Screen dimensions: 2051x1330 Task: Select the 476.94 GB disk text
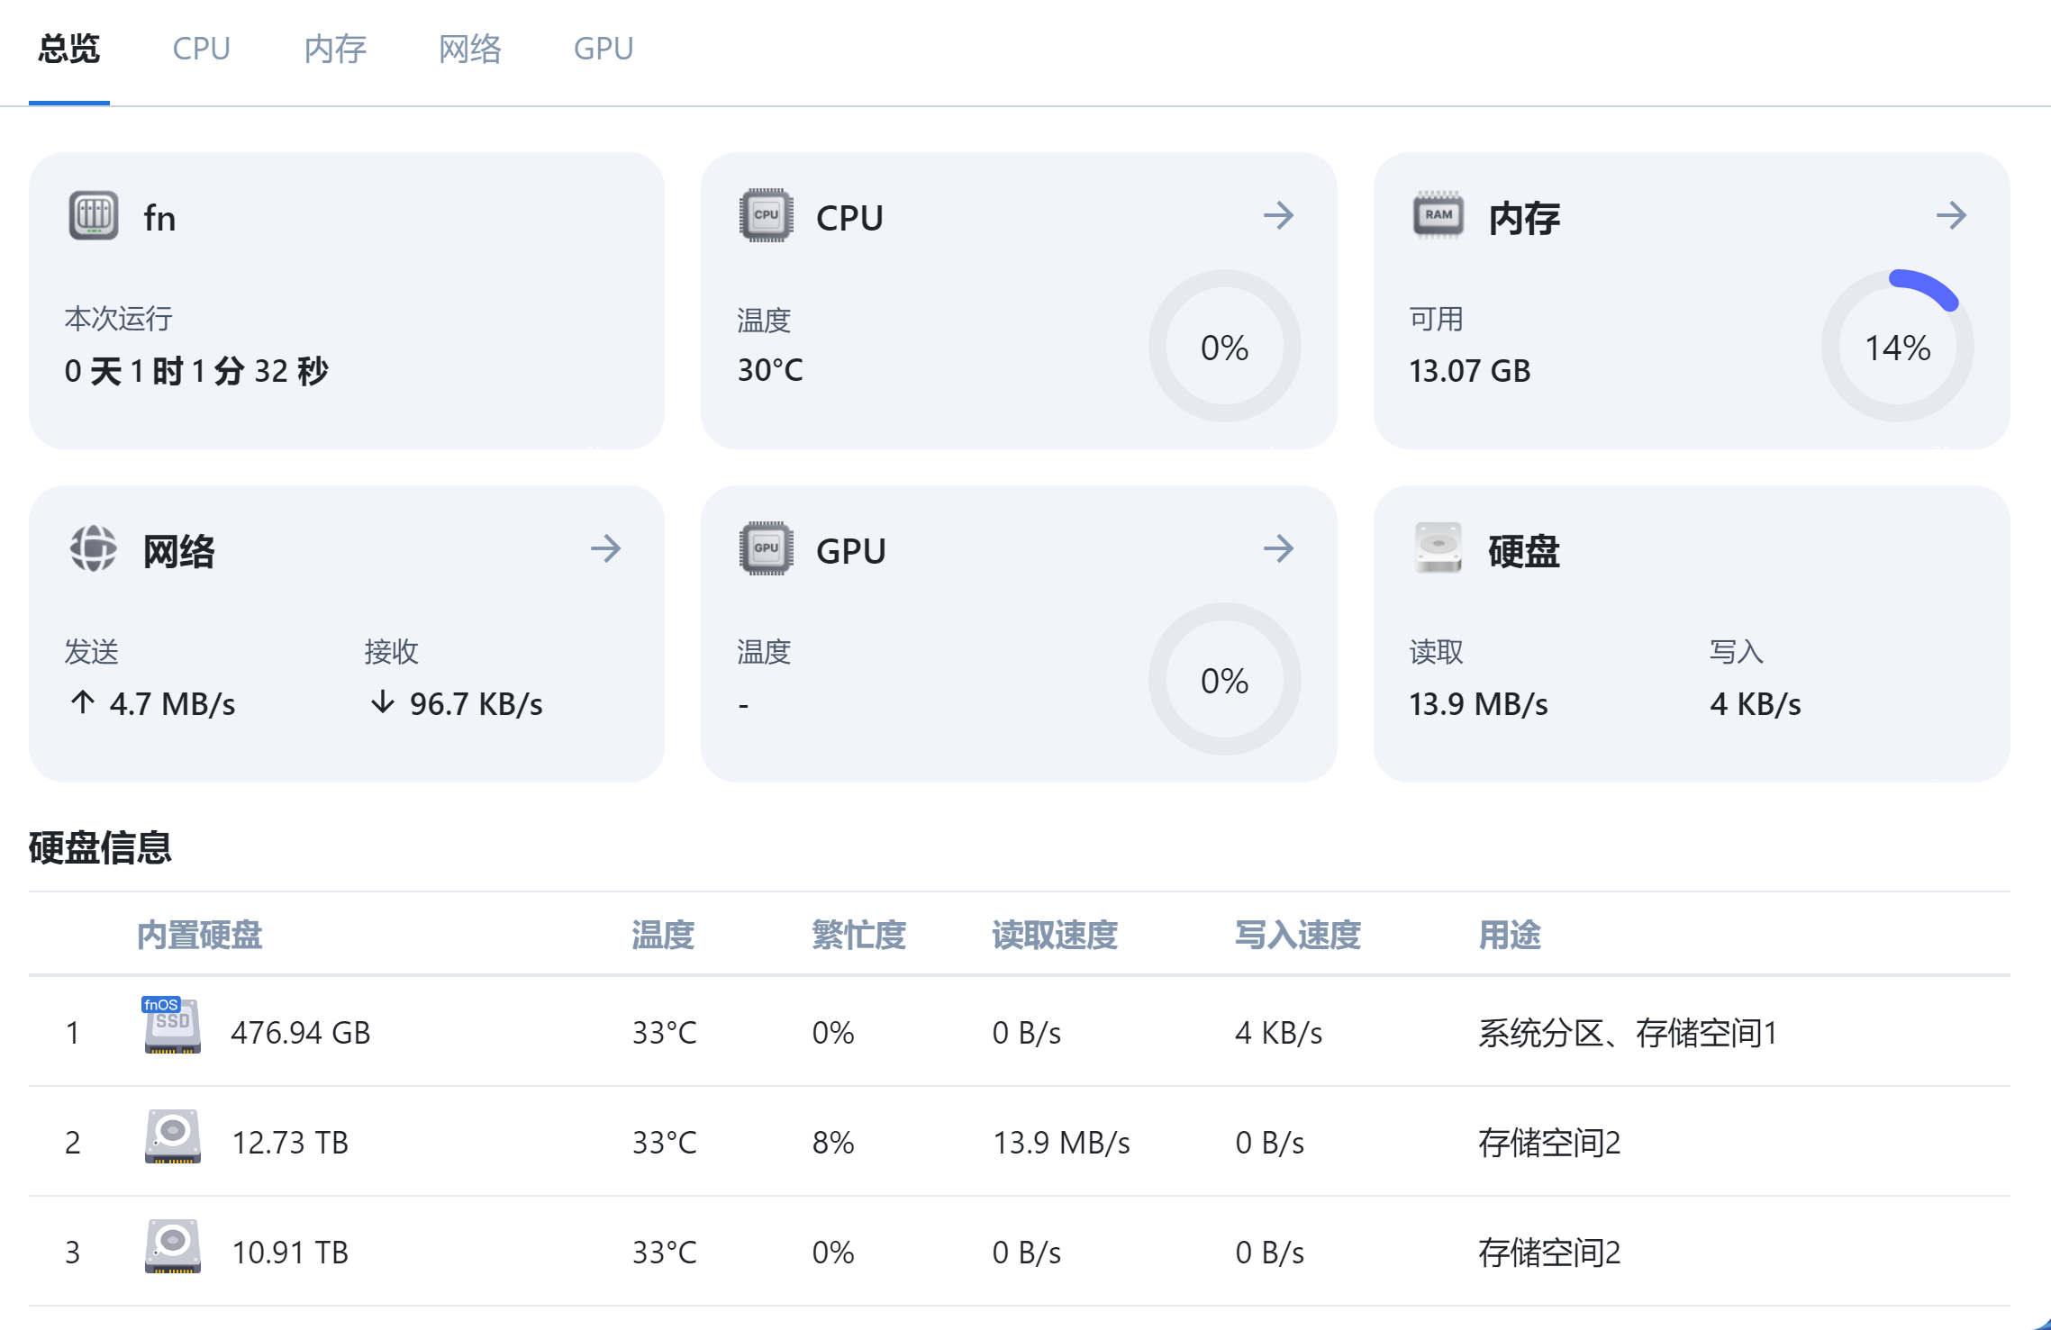pos(301,1033)
